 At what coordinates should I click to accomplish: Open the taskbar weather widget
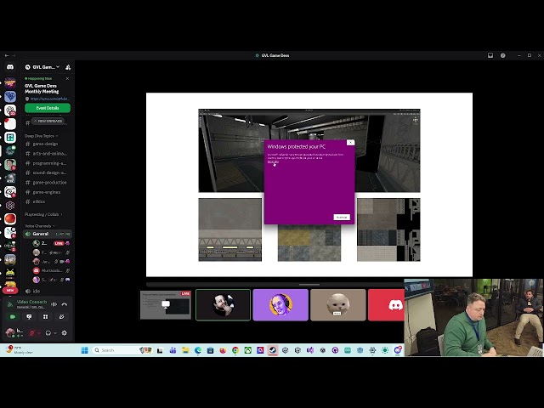click(x=20, y=349)
